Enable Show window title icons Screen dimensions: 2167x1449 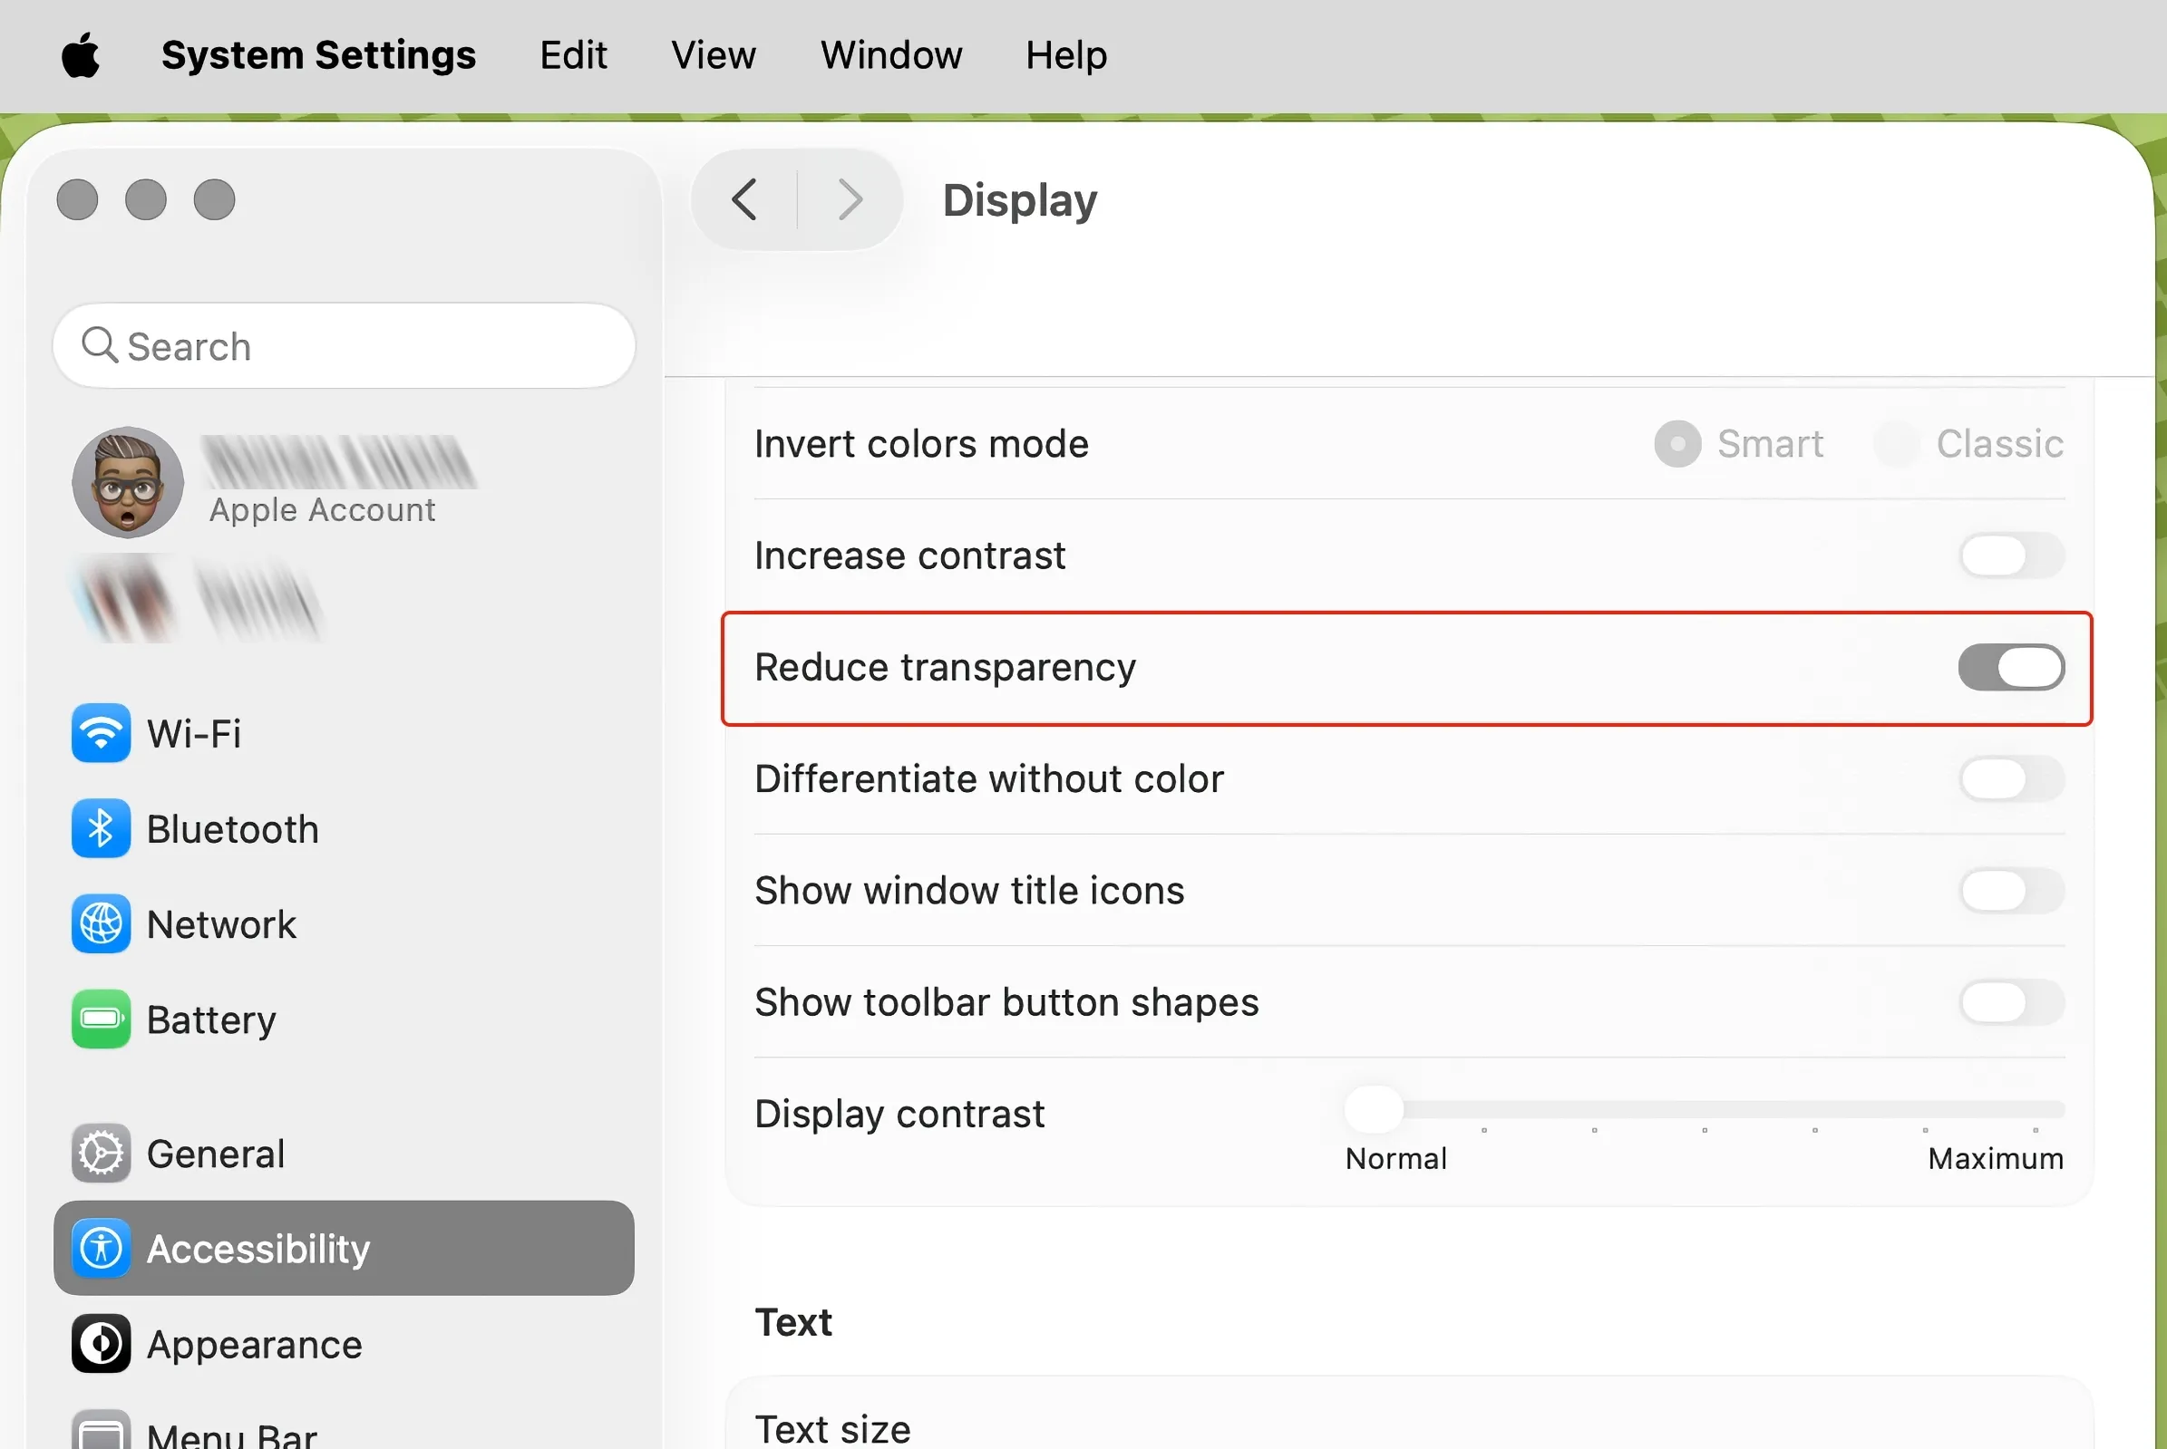tap(2010, 891)
